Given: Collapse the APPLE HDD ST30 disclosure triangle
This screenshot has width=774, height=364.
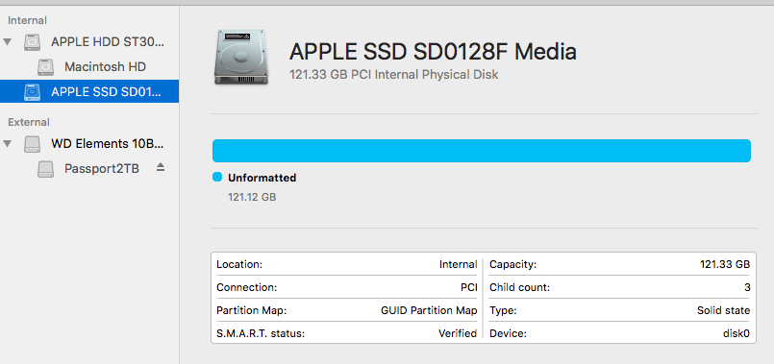Looking at the screenshot, I should tap(7, 42).
